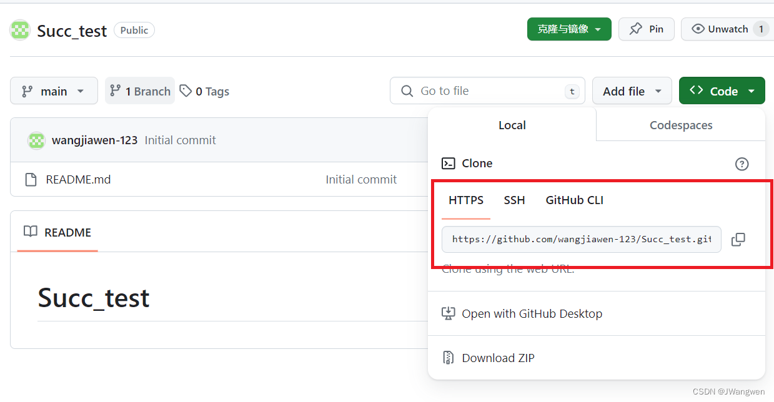This screenshot has height=402, width=774.
Task: Toggle the green Code dropdown button
Action: tap(722, 91)
